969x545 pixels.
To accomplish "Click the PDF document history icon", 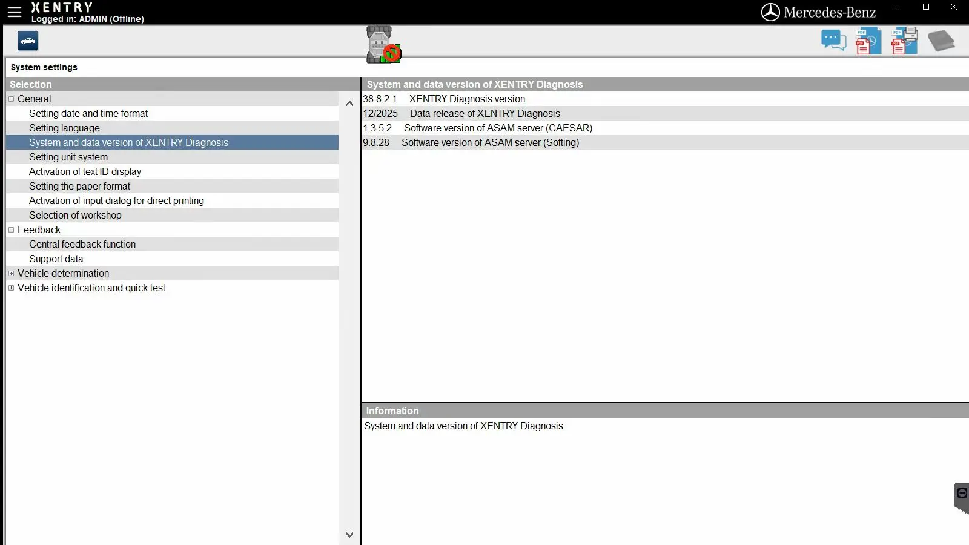I will [868, 41].
